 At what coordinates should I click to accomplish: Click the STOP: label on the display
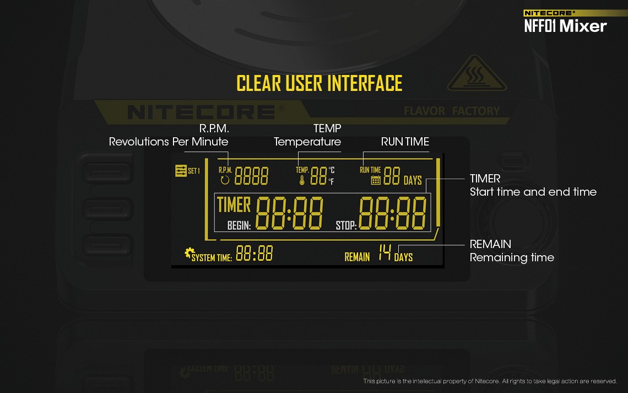pyautogui.click(x=346, y=225)
